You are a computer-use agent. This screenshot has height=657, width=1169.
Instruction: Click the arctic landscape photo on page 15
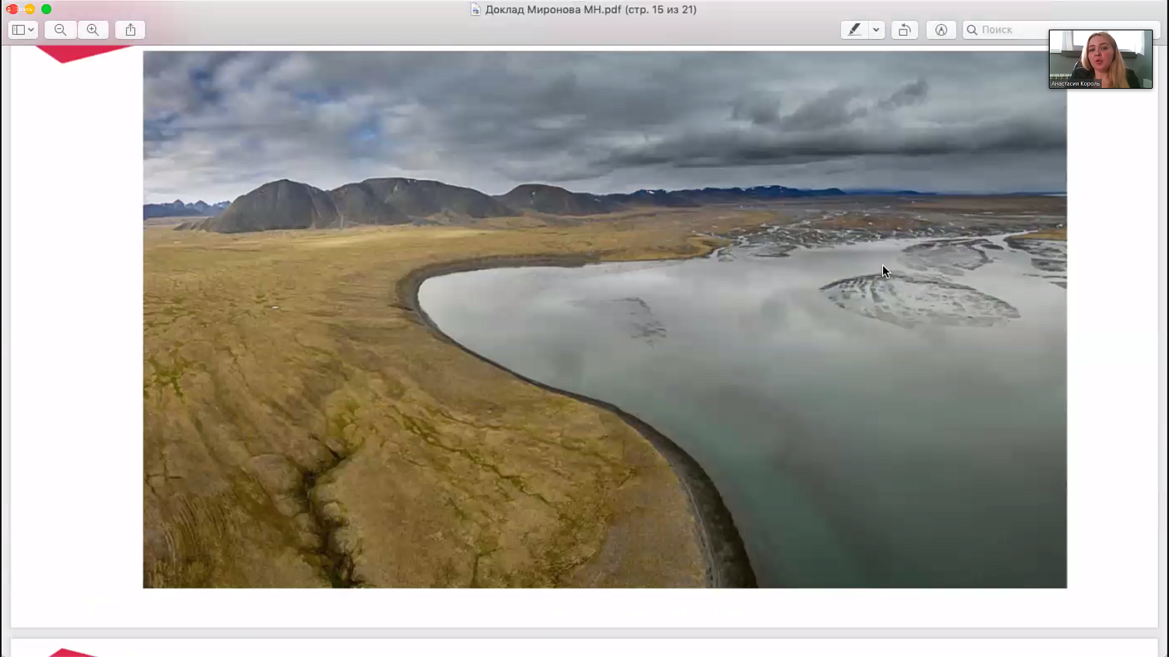605,319
